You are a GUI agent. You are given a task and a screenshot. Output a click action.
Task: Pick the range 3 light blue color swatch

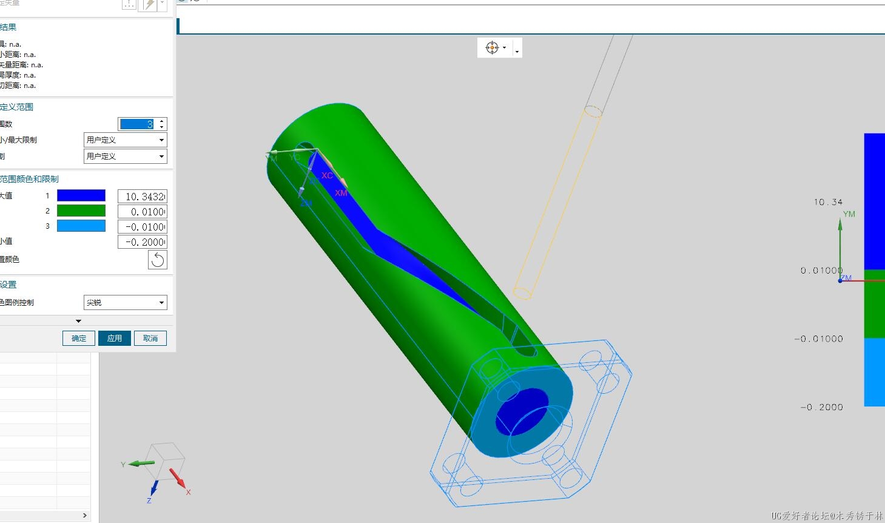pos(81,226)
